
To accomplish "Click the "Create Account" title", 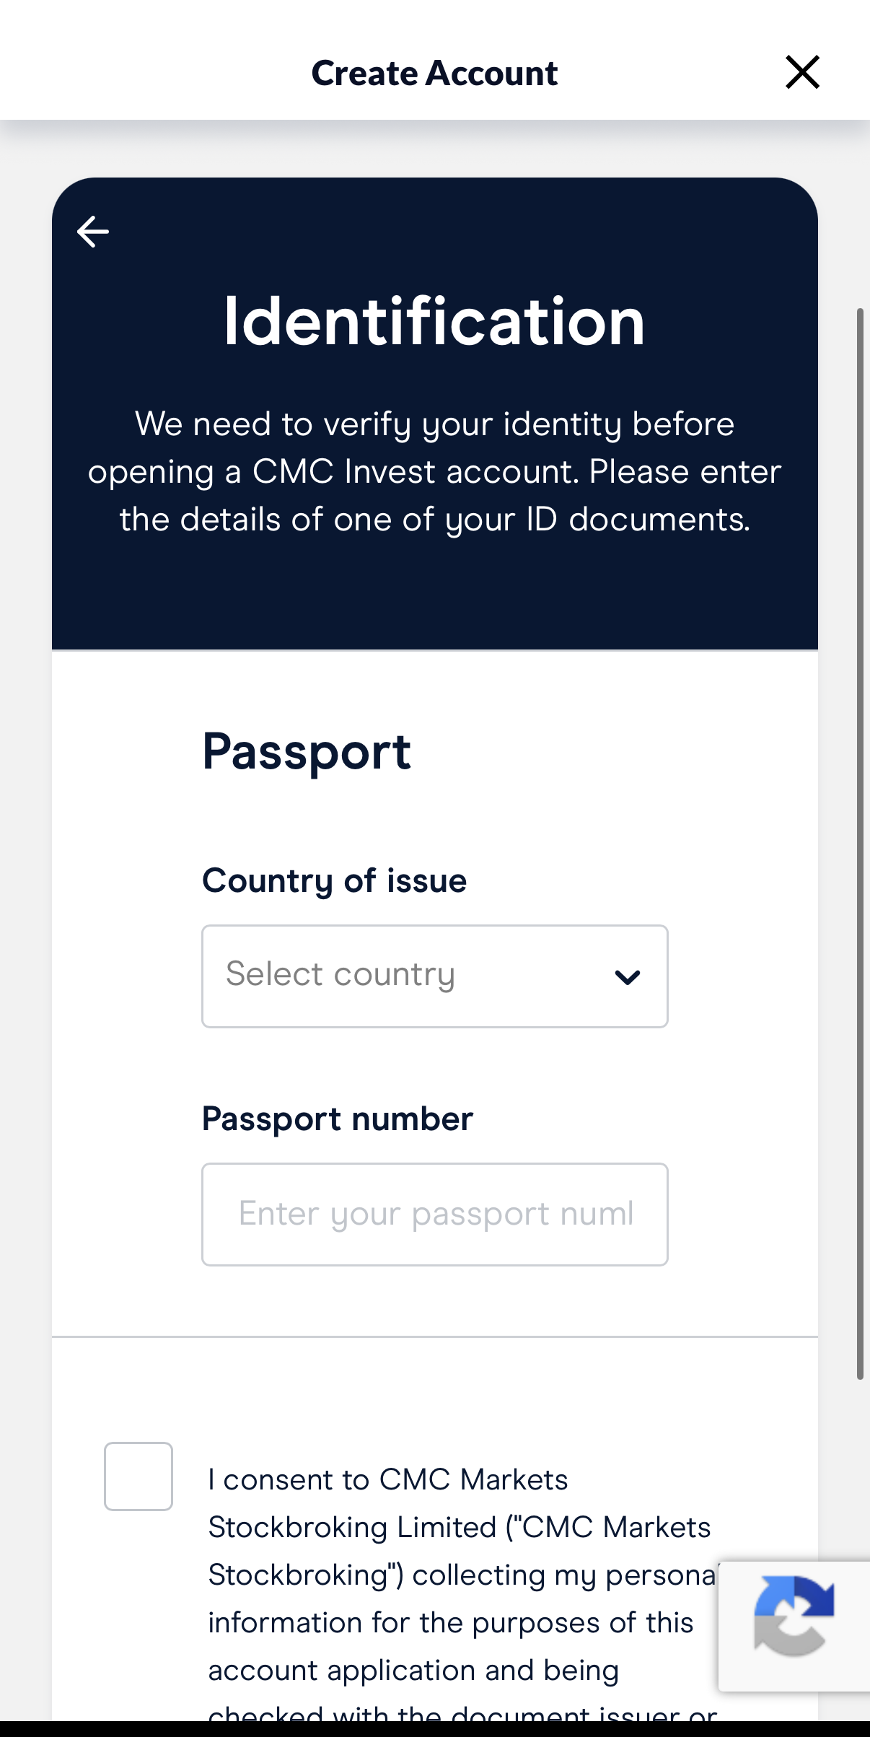I will 434,73.
